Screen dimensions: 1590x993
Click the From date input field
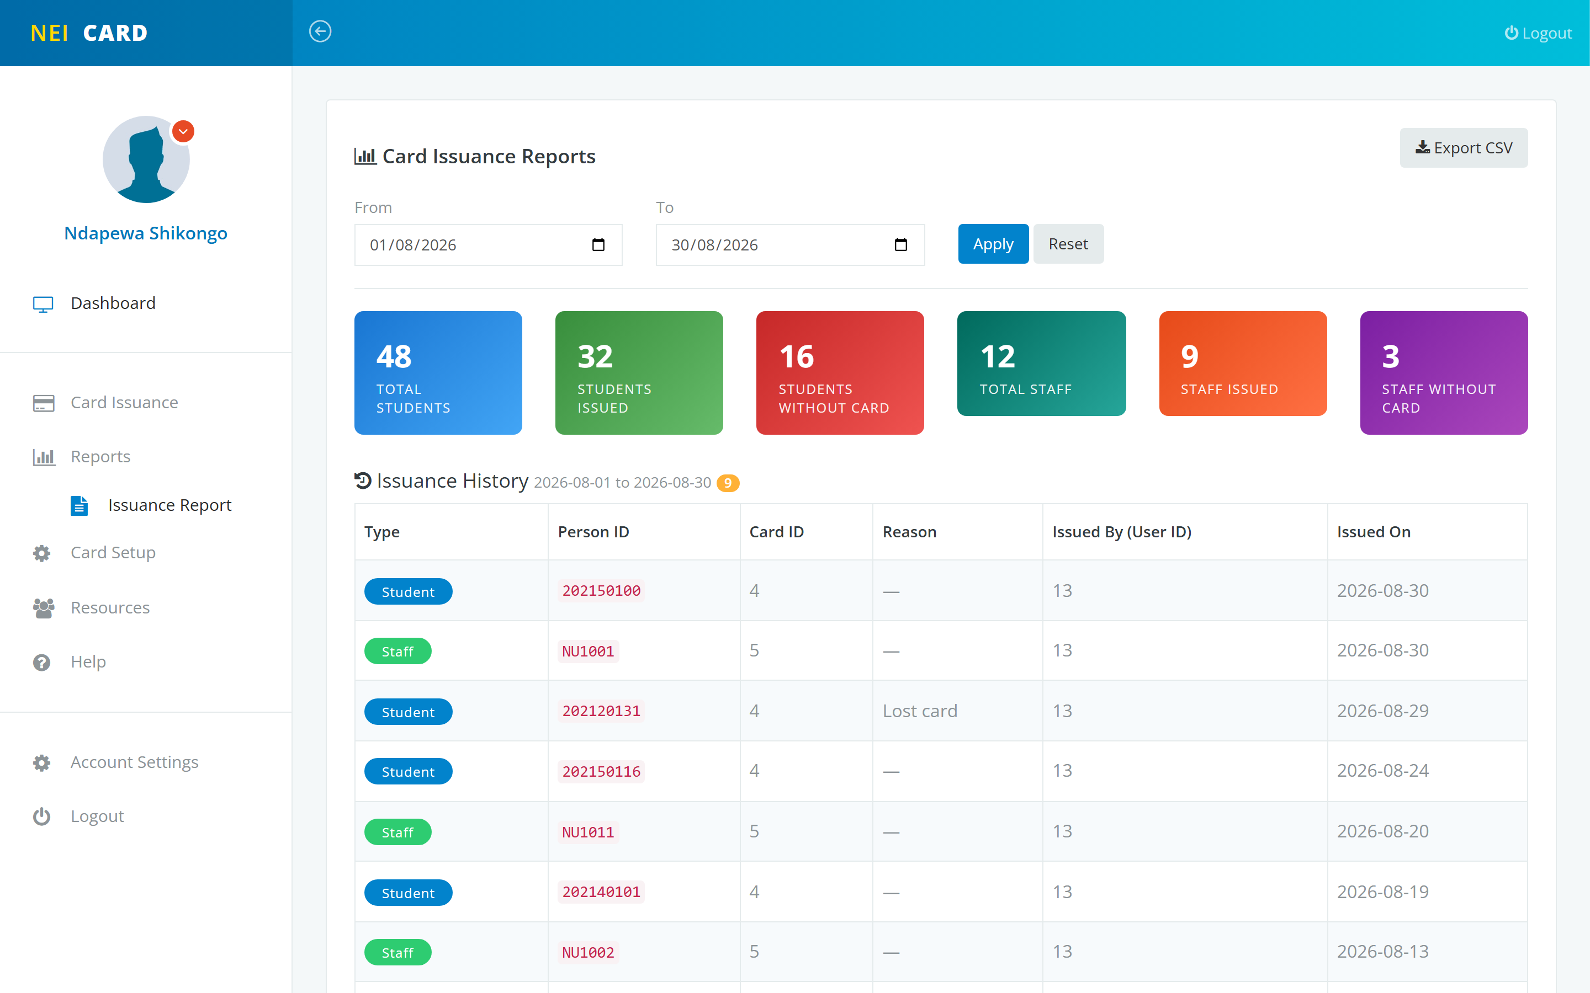click(x=488, y=244)
